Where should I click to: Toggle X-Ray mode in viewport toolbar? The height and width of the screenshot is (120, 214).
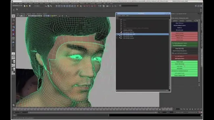click(62, 16)
